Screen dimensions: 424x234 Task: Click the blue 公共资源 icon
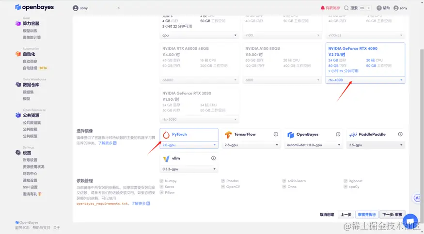click(18, 115)
